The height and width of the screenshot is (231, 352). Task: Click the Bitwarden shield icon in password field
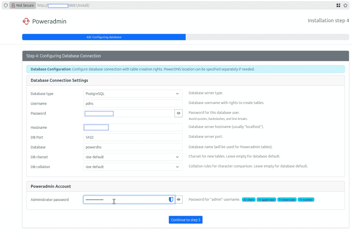(171, 200)
